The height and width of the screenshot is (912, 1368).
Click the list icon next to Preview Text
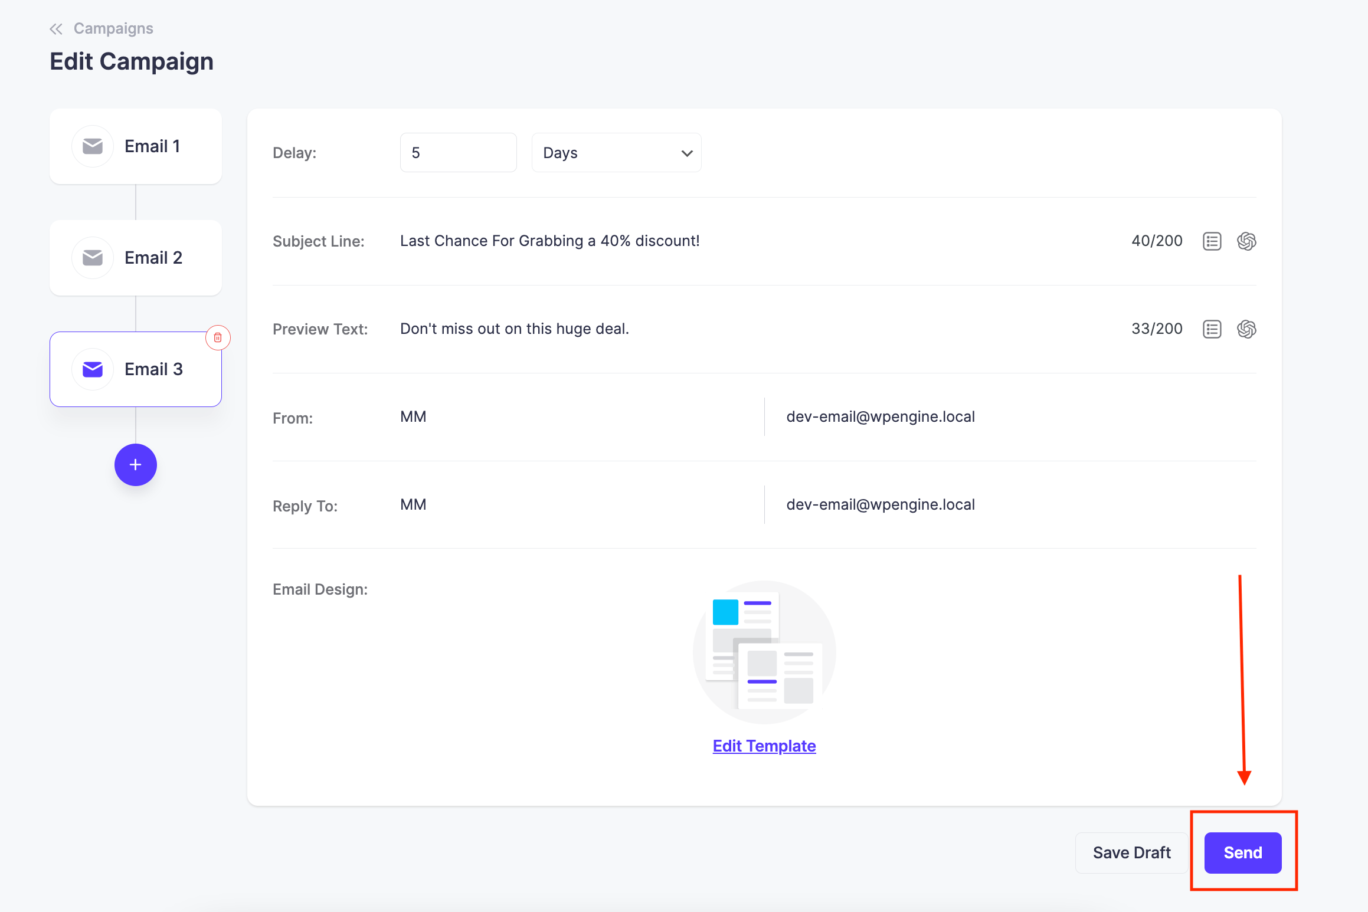pyautogui.click(x=1212, y=328)
